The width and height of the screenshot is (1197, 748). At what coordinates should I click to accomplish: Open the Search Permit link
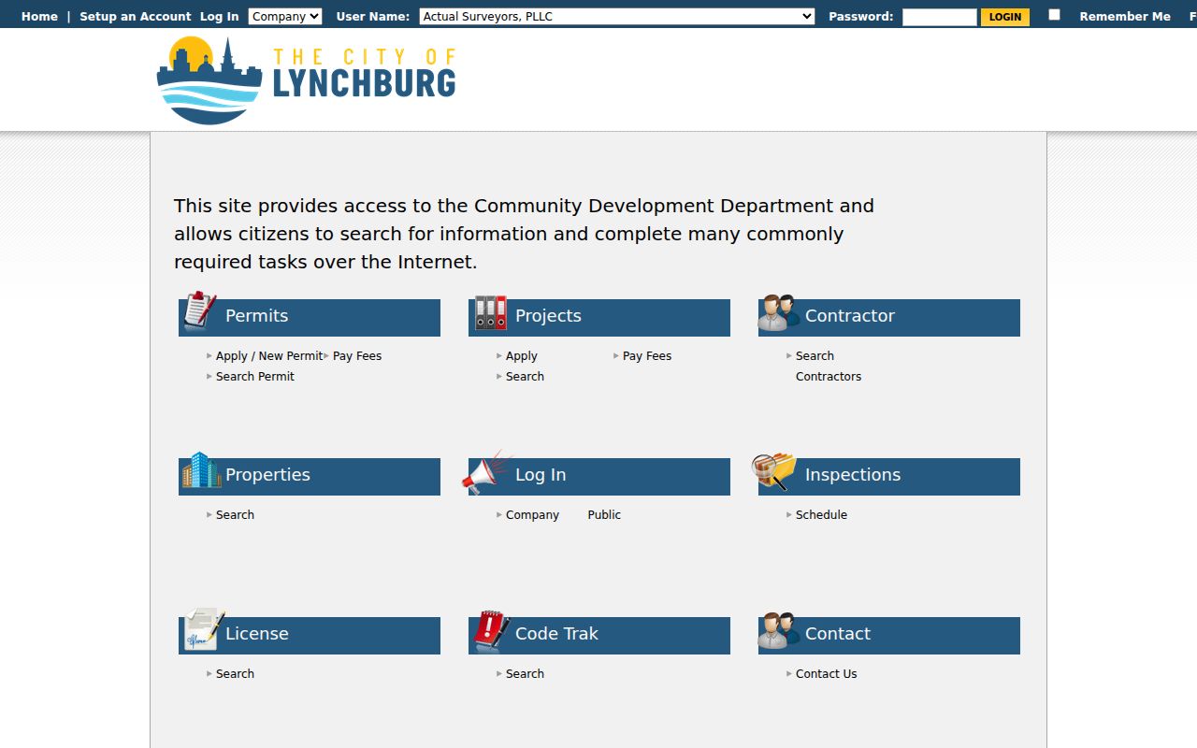[x=255, y=377]
